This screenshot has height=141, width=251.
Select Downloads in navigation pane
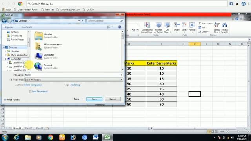(x=15, y=36)
